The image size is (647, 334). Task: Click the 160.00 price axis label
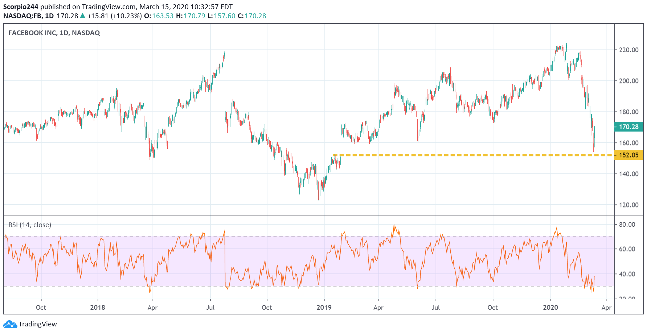pos(628,143)
